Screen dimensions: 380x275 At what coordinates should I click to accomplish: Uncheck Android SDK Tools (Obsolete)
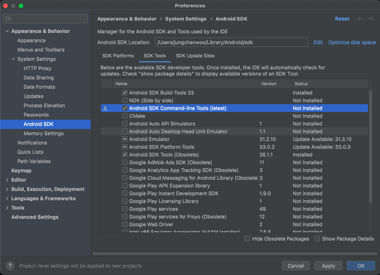pos(125,155)
